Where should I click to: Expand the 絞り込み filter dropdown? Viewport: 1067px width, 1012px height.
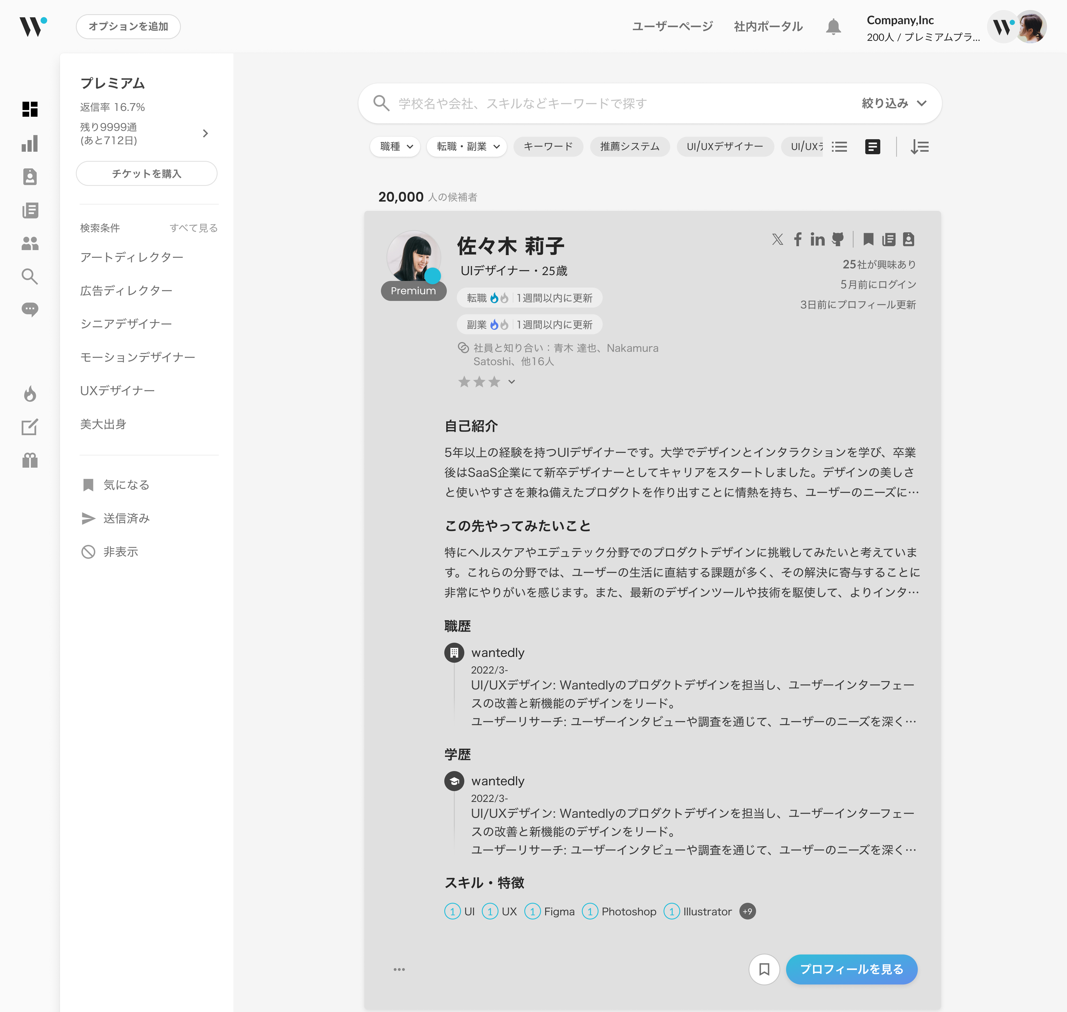[x=894, y=103]
